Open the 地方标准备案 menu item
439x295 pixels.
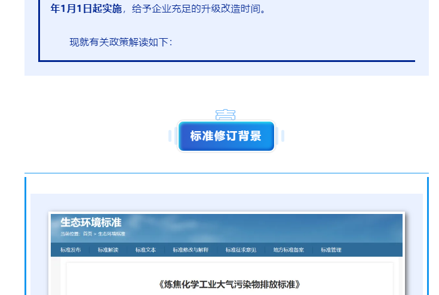288,250
